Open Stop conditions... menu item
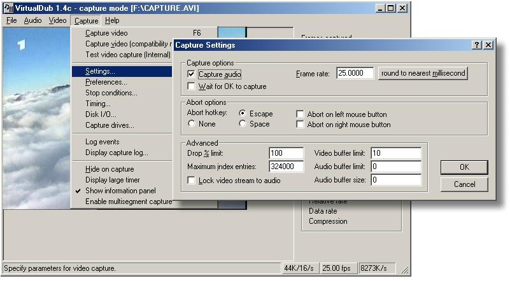 click(x=122, y=93)
